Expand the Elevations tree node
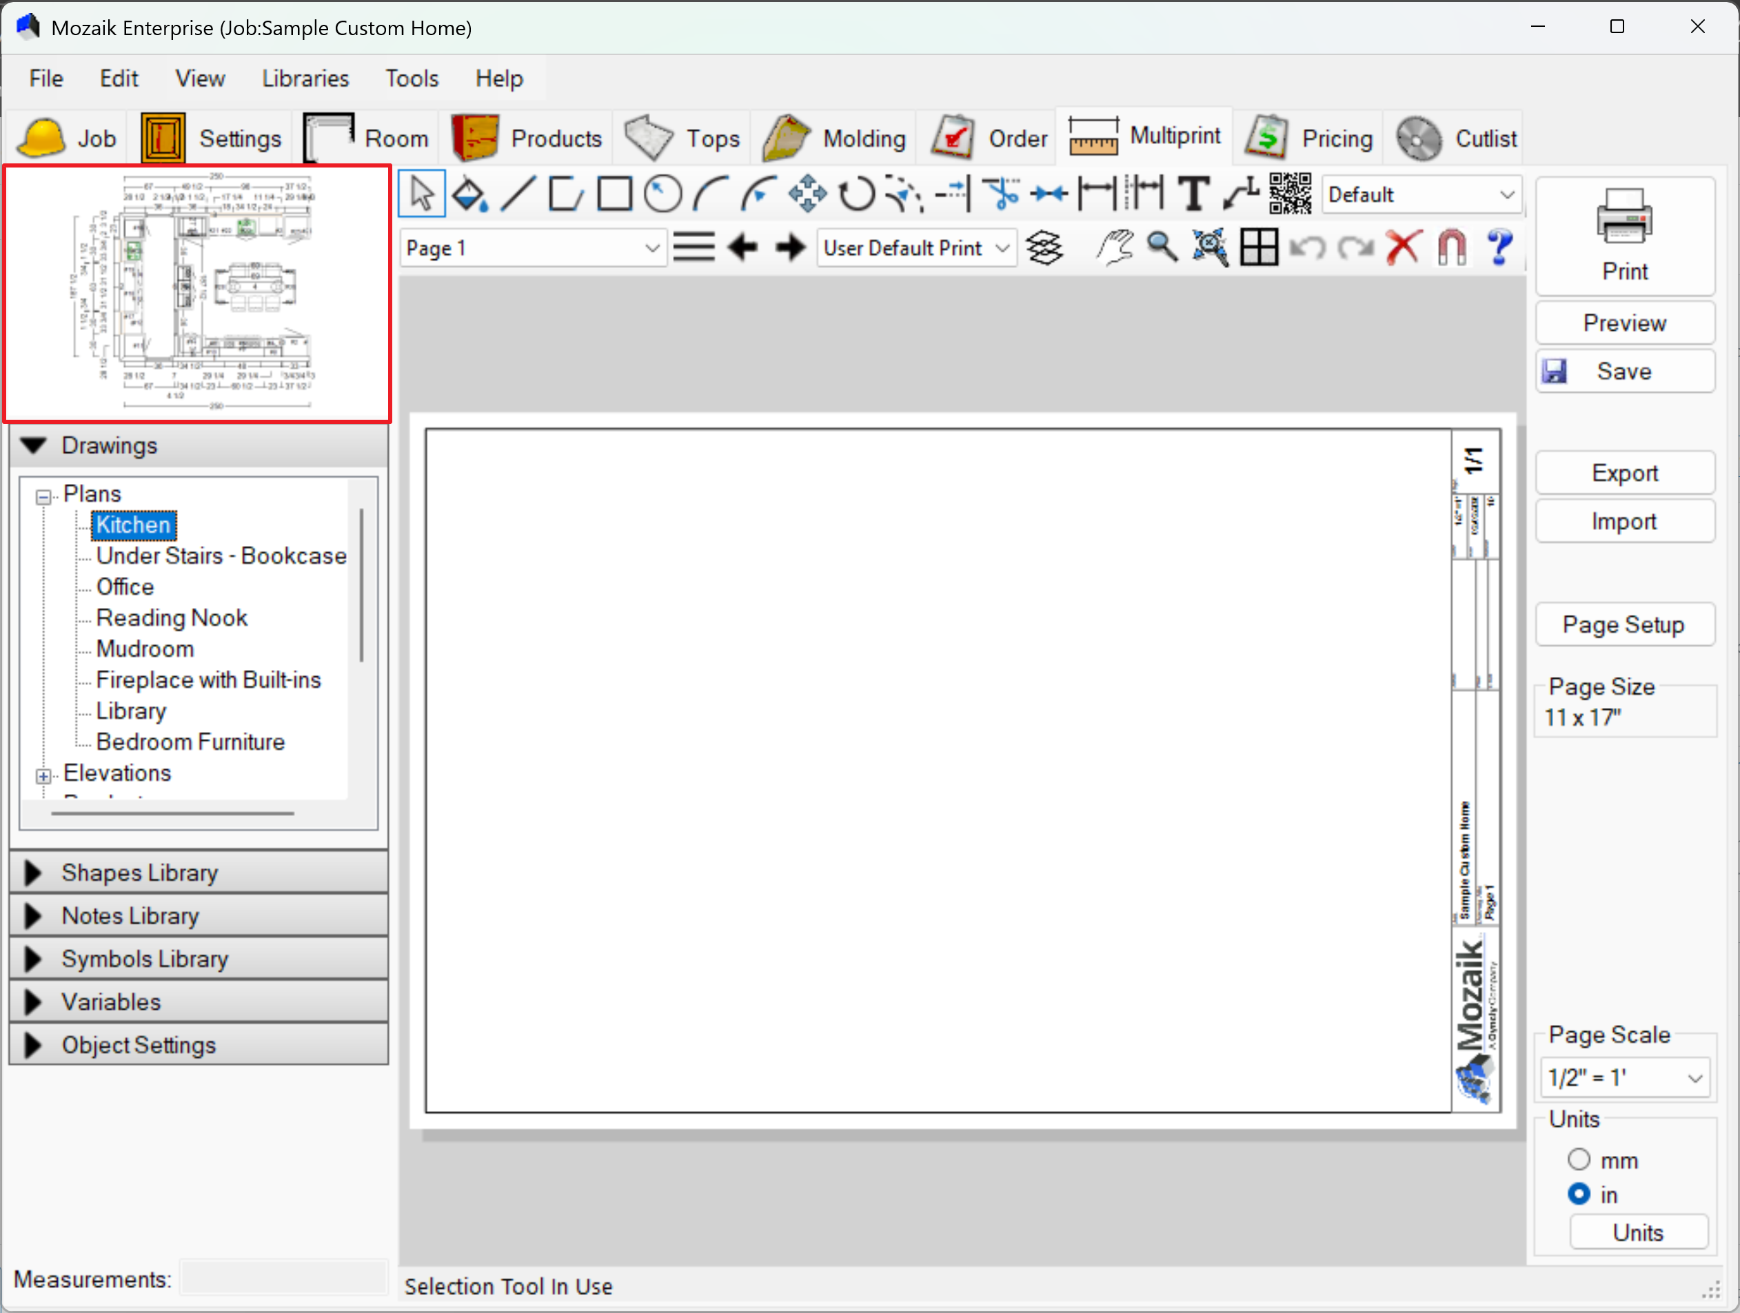Screen dimensions: 1740x1313 [x=44, y=776]
